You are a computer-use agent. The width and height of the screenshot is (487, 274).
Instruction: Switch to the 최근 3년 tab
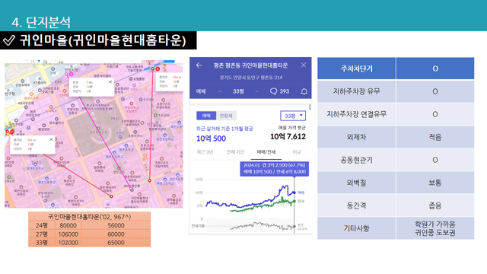click(205, 152)
